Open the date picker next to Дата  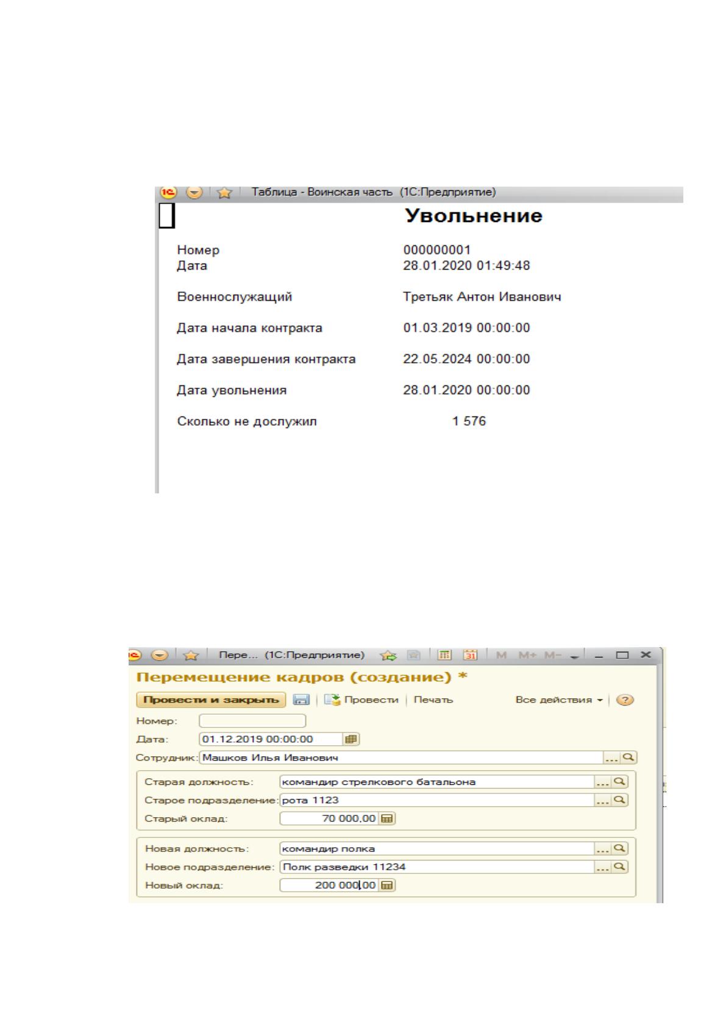[351, 739]
